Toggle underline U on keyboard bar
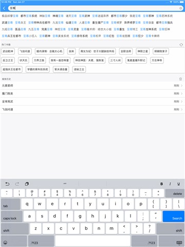 178,184
